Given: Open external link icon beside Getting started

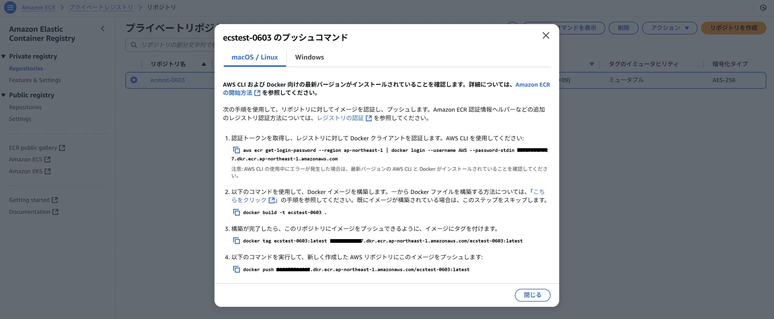Looking at the screenshot, I should click(x=55, y=200).
